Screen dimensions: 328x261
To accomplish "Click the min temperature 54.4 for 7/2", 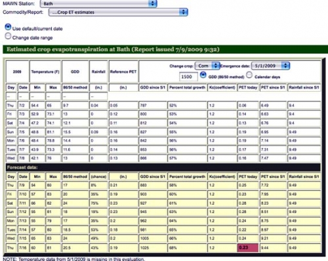I will 37,106.
